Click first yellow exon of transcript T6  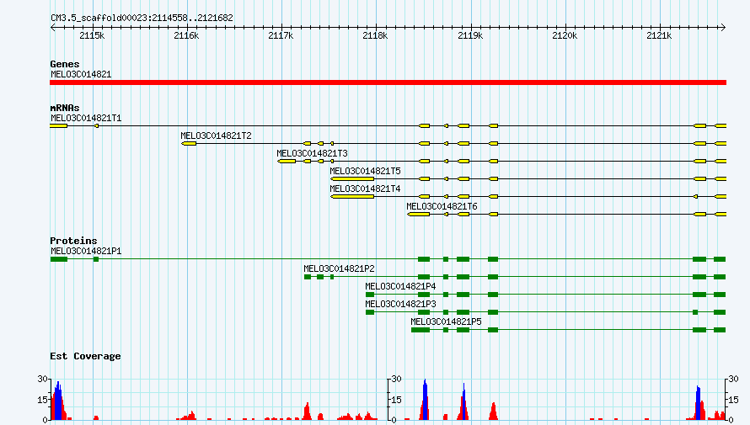pos(419,215)
